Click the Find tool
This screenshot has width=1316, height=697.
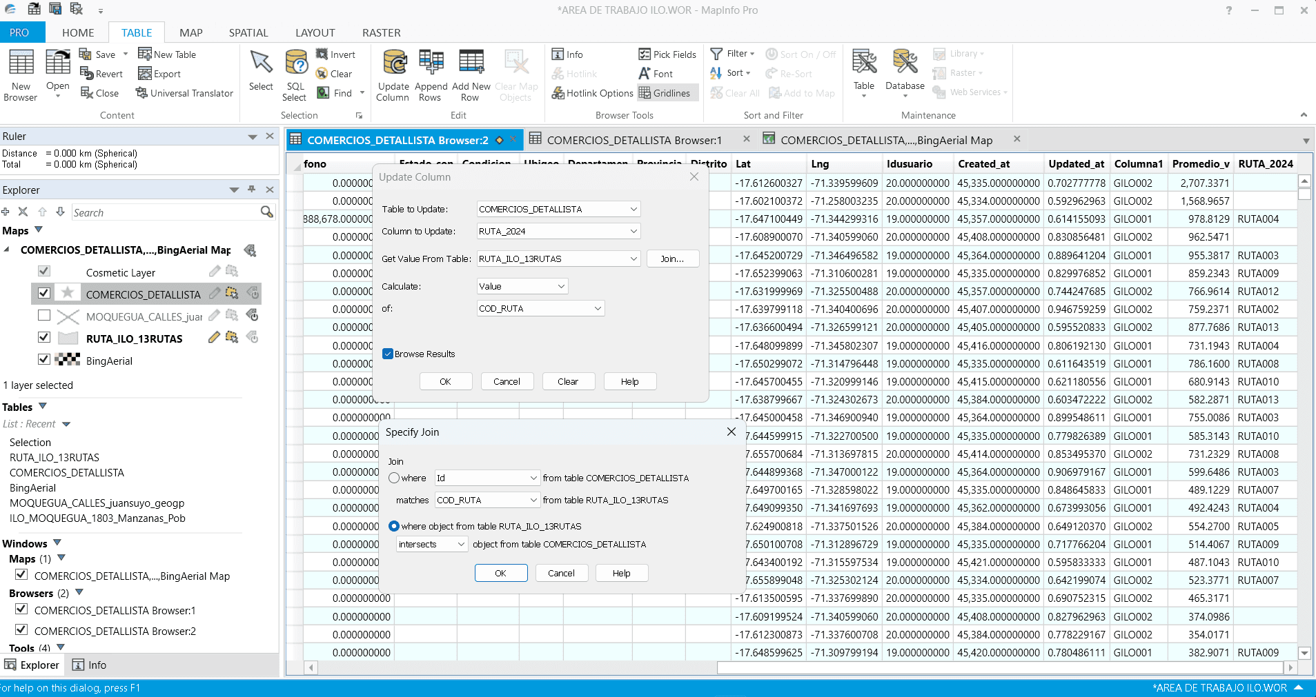335,93
